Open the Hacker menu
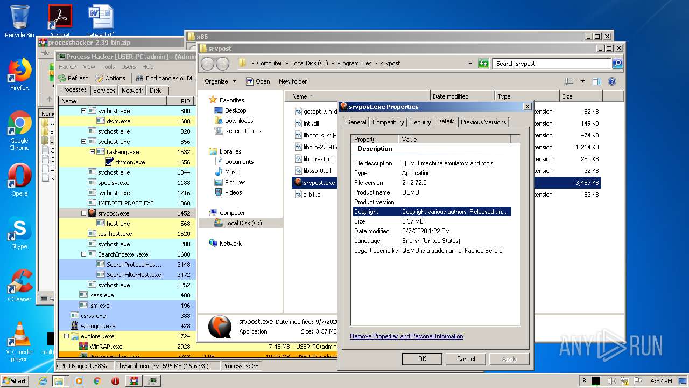The image size is (689, 388). tap(67, 67)
